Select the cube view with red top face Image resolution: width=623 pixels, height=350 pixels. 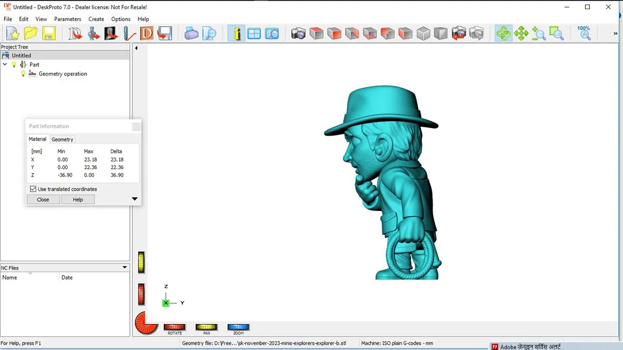click(316, 33)
